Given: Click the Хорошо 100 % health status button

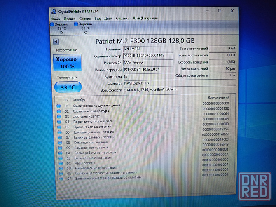Looking at the screenshot, I should coord(67,63).
